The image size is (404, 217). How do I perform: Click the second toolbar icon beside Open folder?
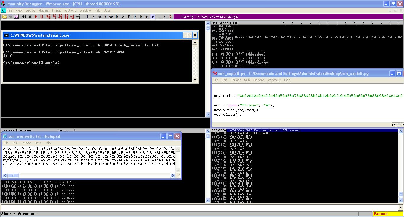[10, 17]
